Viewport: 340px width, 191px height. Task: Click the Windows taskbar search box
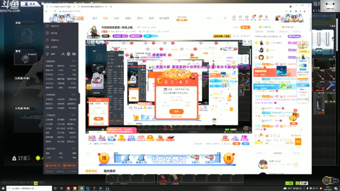pos(29,188)
